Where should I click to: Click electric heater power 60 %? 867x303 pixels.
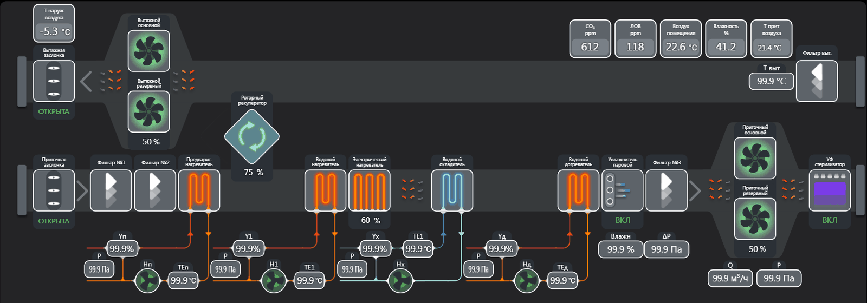(371, 220)
